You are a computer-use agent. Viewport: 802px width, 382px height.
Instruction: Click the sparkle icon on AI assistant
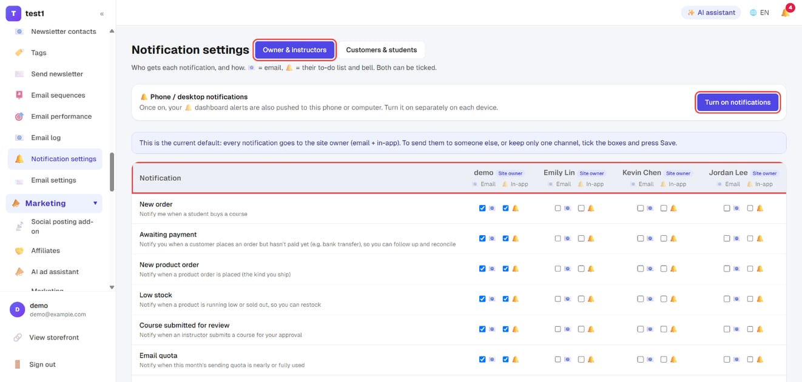coord(690,13)
